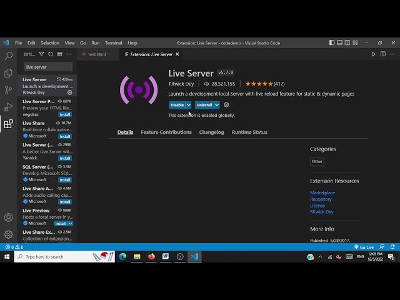Open Firefox from the Windows taskbar
This screenshot has height=300, width=400.
[151, 256]
